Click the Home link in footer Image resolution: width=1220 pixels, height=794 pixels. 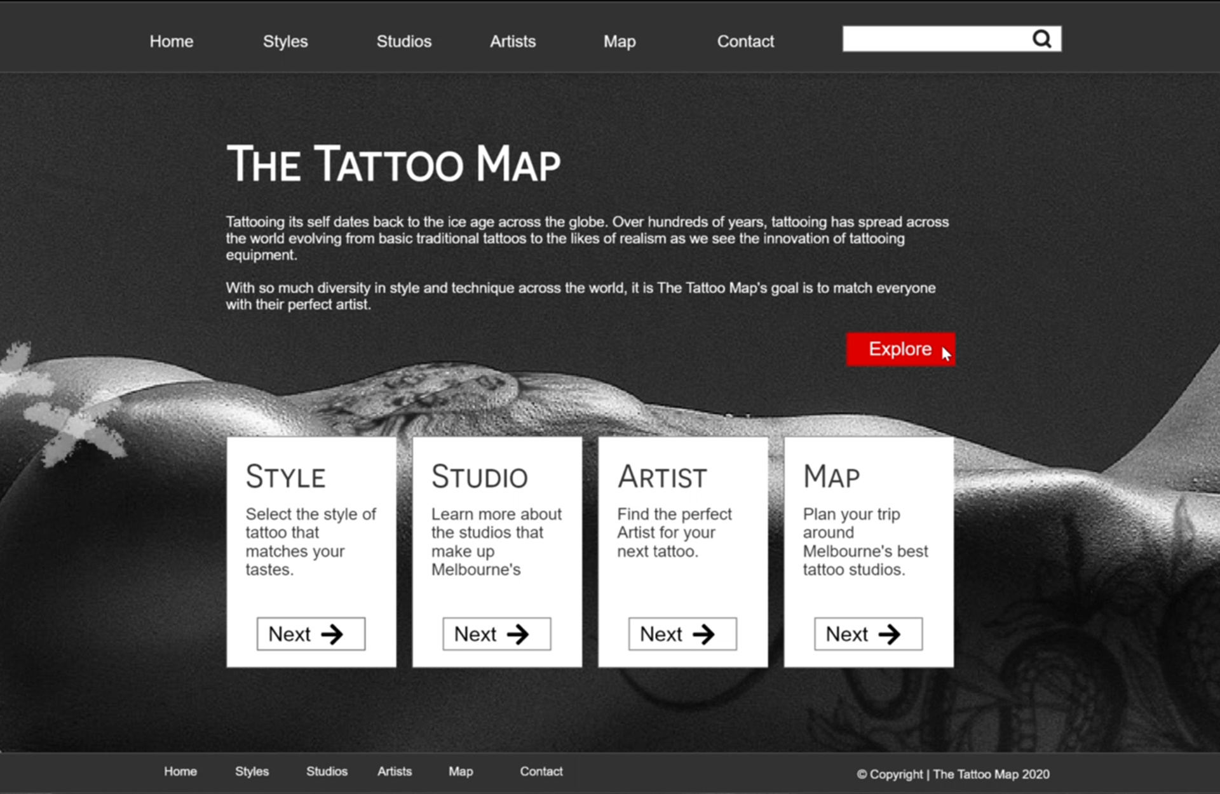[x=180, y=771]
